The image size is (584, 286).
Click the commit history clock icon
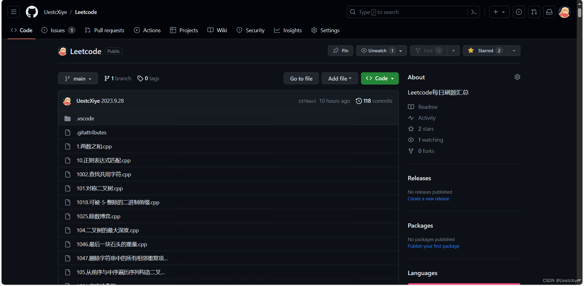coord(359,101)
